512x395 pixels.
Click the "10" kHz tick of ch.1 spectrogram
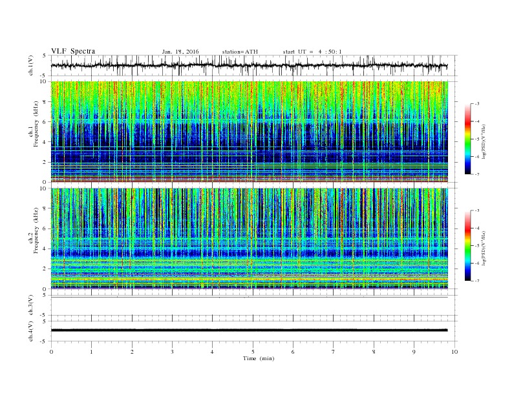click(x=43, y=81)
